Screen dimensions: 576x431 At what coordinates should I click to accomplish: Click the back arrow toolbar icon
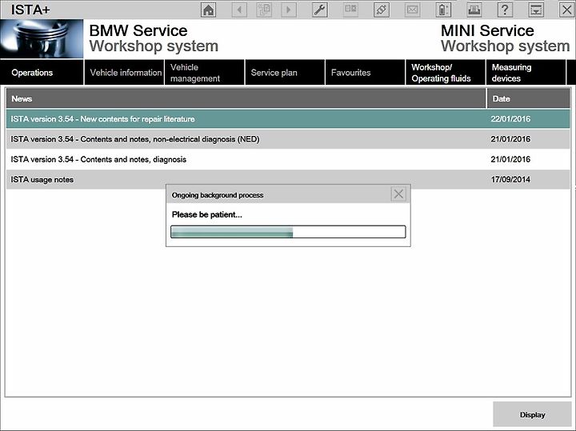[239, 10]
